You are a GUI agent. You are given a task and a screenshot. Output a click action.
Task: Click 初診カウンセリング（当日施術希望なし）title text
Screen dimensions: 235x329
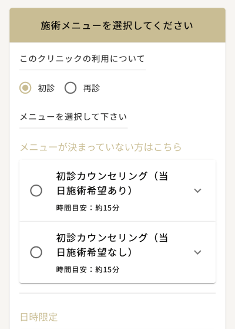pyautogui.click(x=112, y=245)
